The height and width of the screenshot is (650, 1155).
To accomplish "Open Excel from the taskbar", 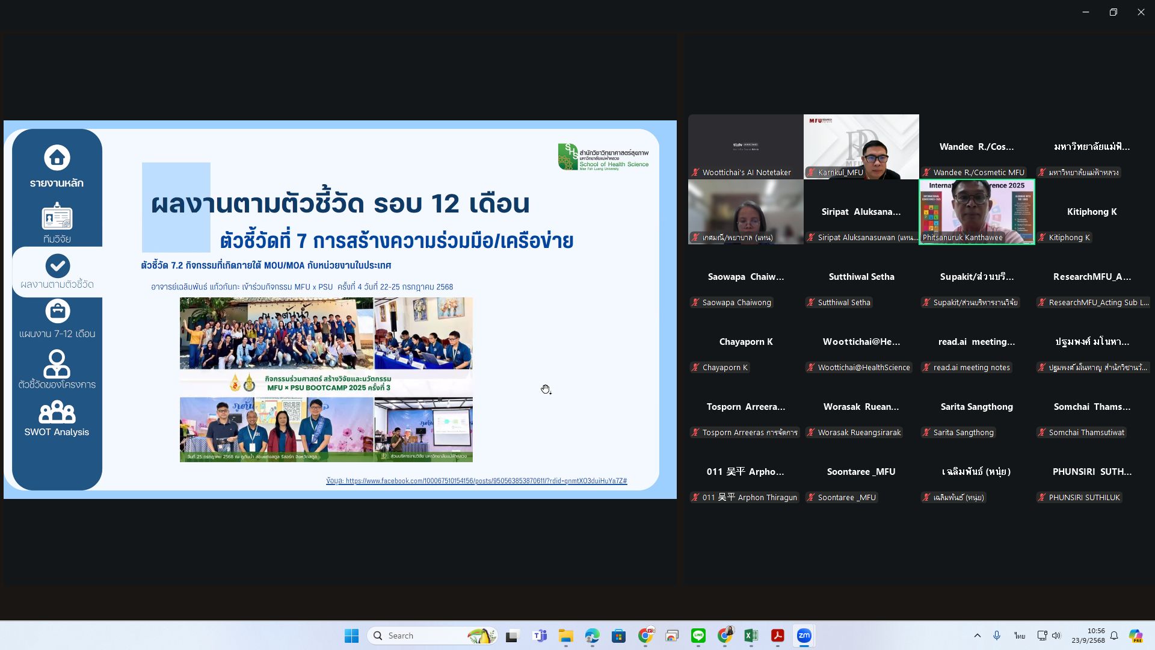I will pyautogui.click(x=751, y=636).
